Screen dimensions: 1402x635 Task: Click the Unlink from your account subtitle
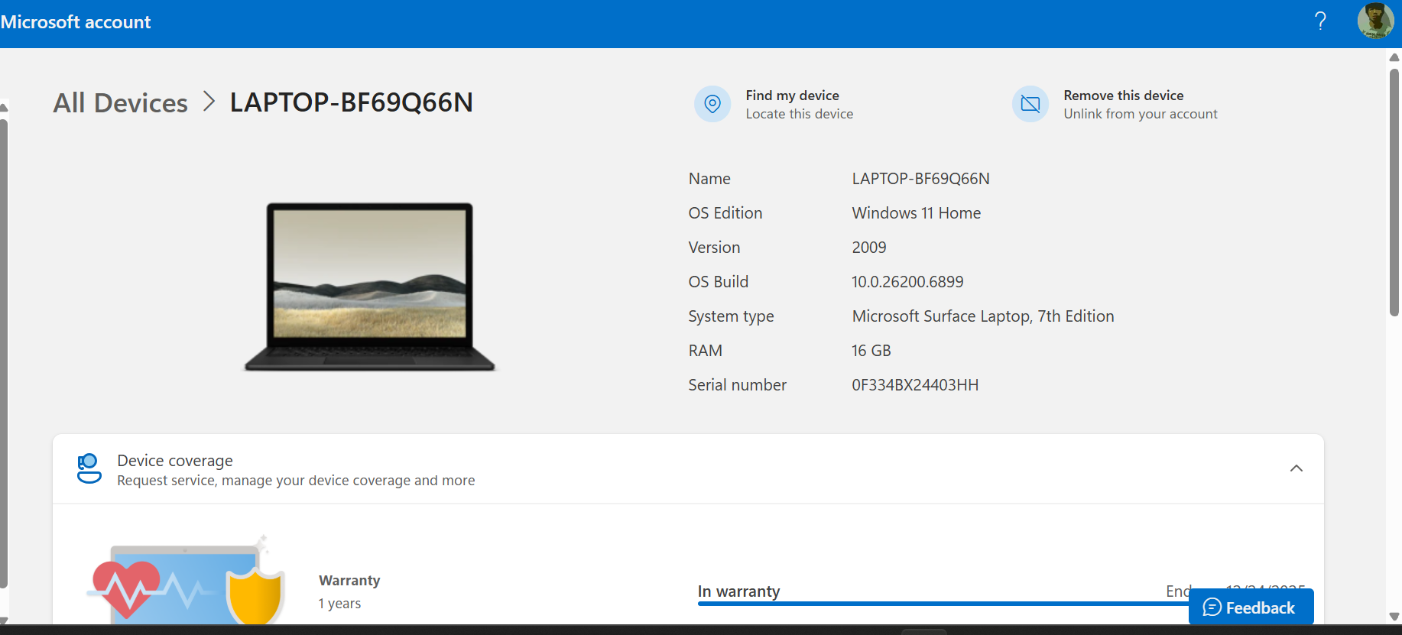[1141, 114]
